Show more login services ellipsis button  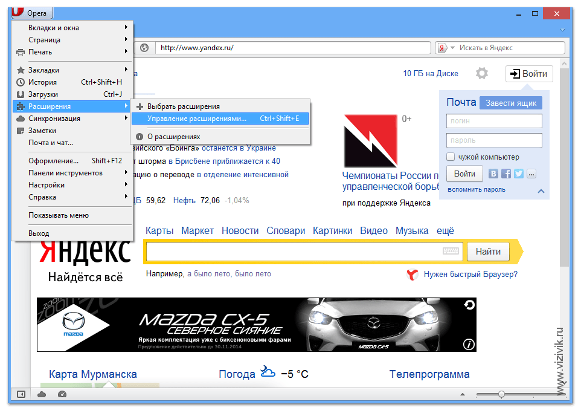click(x=531, y=174)
